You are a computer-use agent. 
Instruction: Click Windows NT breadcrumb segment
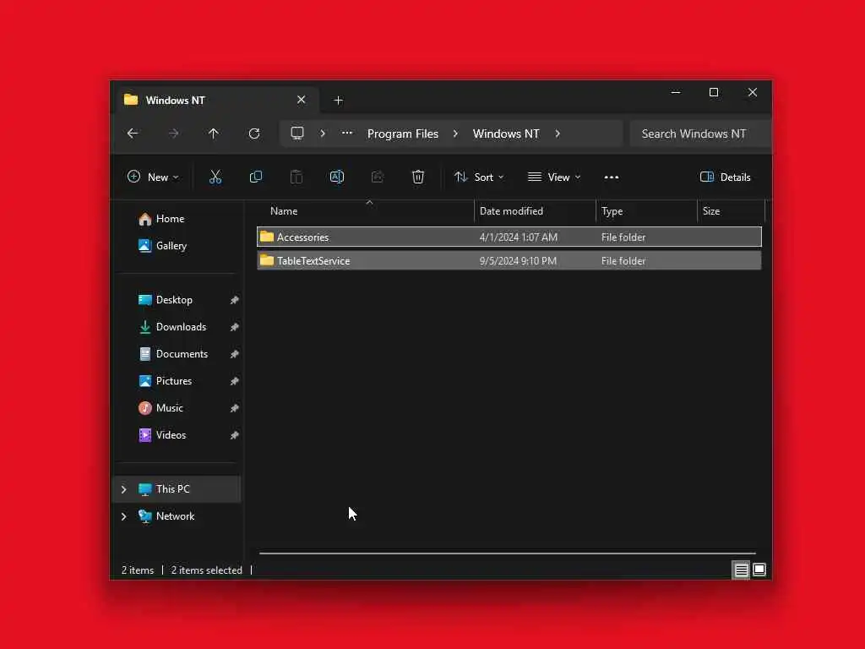[506, 134]
